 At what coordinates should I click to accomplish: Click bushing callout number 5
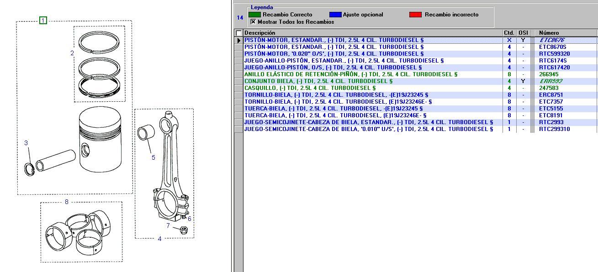[153, 157]
